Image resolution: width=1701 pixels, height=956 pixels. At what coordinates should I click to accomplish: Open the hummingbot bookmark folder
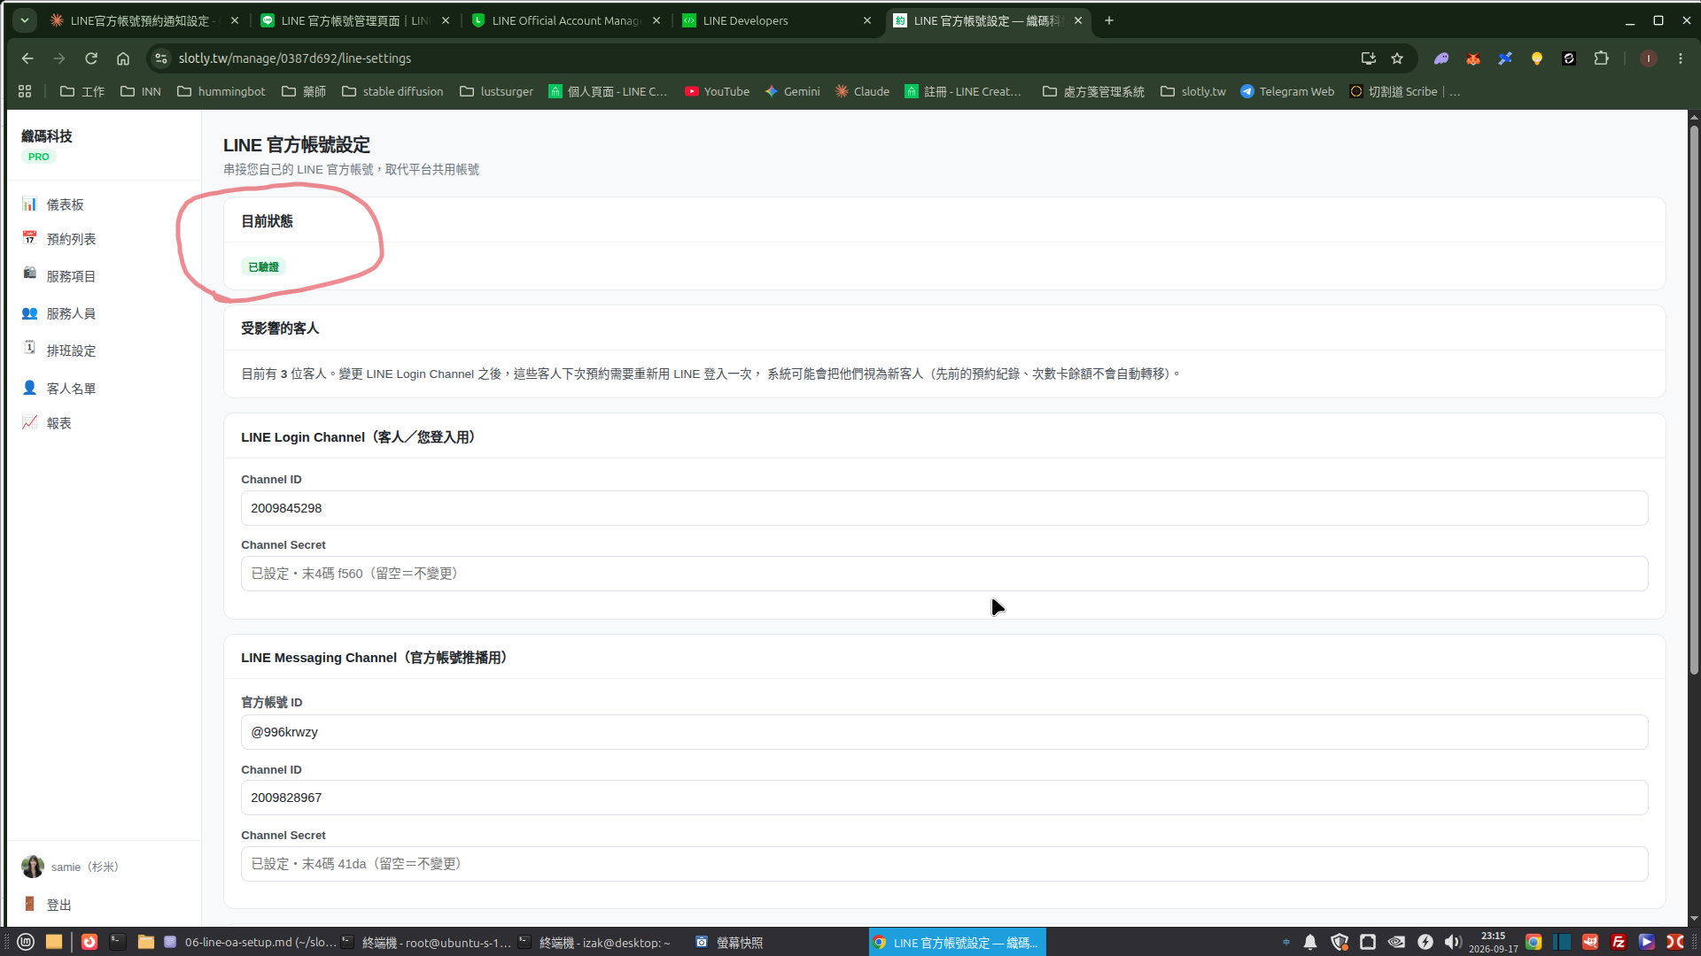coord(221,91)
